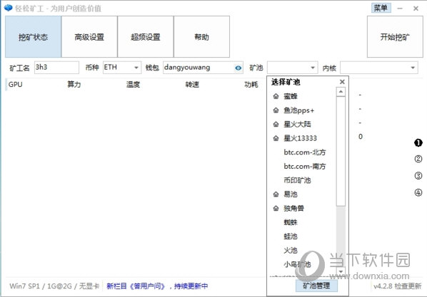Select the page 2 circle indicator

pyautogui.click(x=418, y=159)
